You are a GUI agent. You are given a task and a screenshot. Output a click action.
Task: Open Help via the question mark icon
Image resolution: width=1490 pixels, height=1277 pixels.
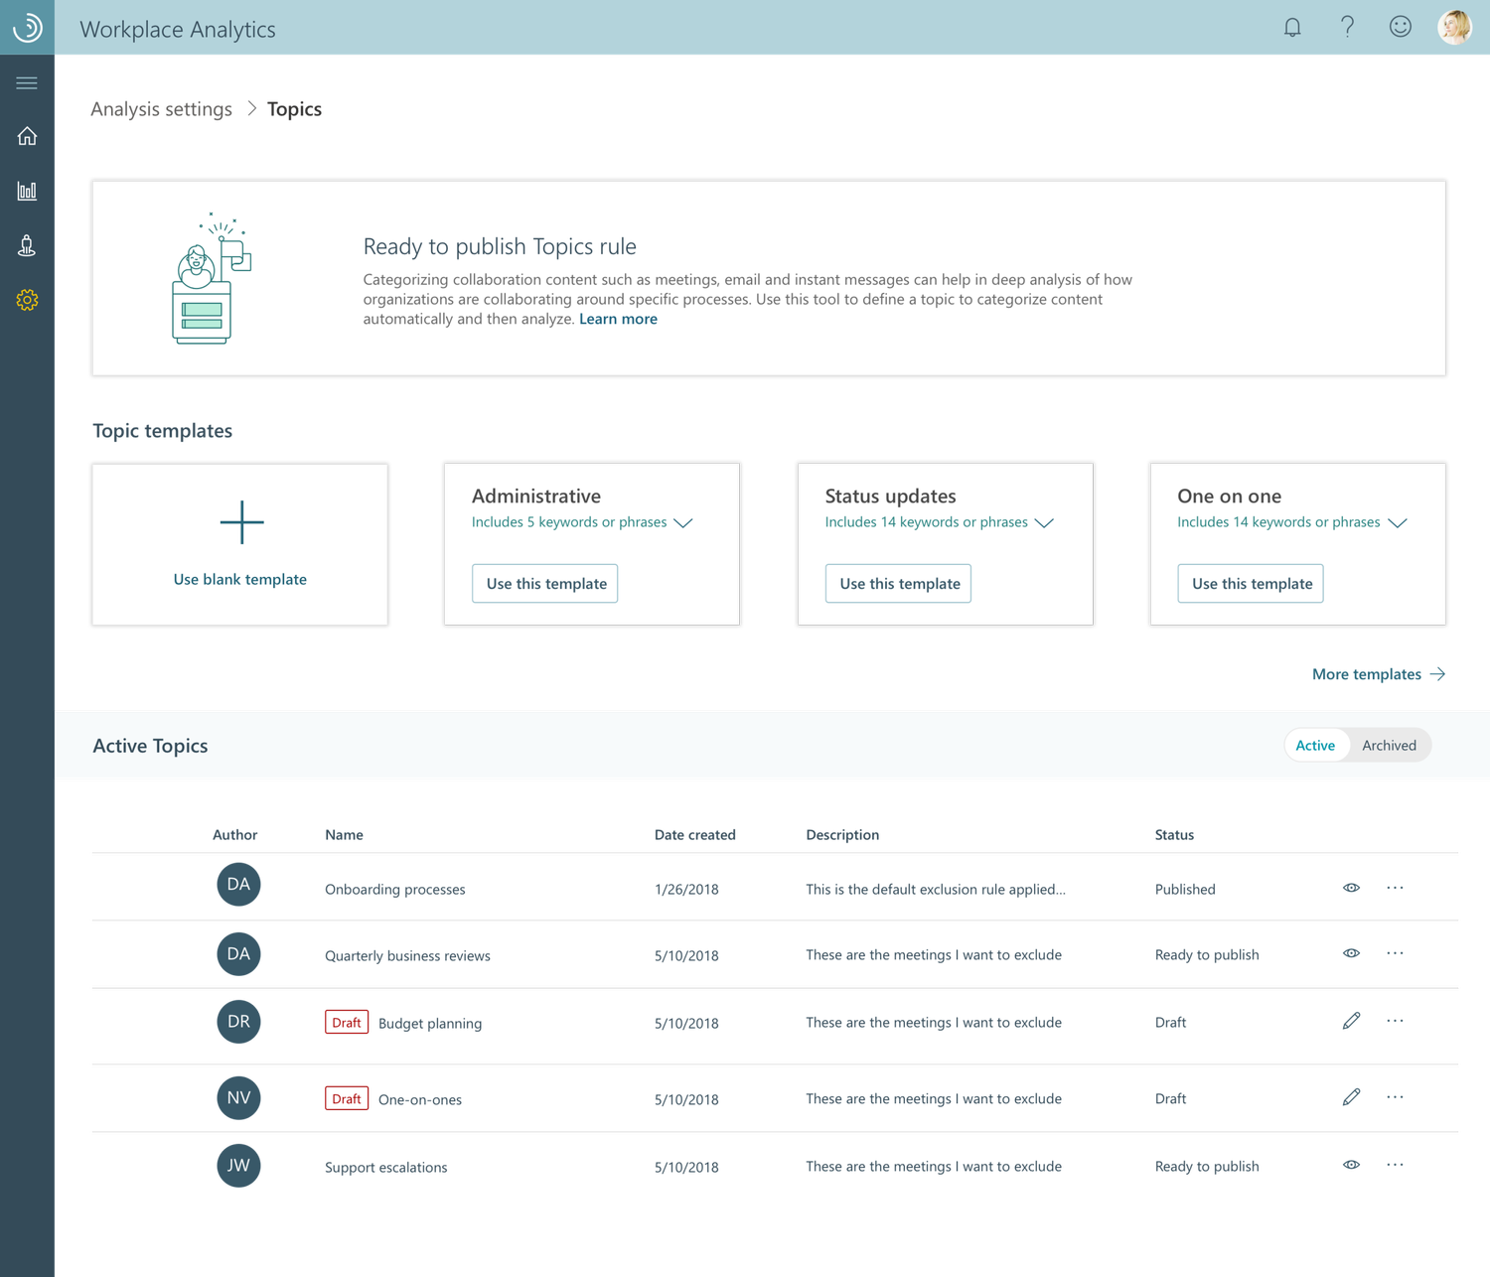click(1347, 28)
